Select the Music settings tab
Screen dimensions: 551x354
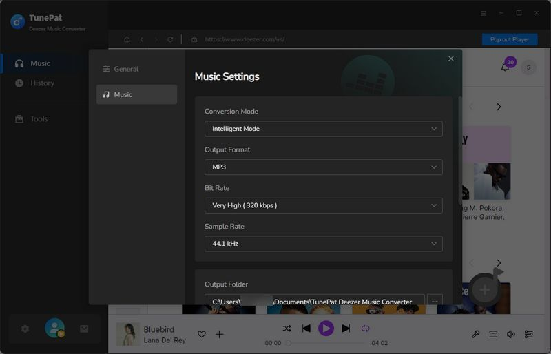click(136, 94)
